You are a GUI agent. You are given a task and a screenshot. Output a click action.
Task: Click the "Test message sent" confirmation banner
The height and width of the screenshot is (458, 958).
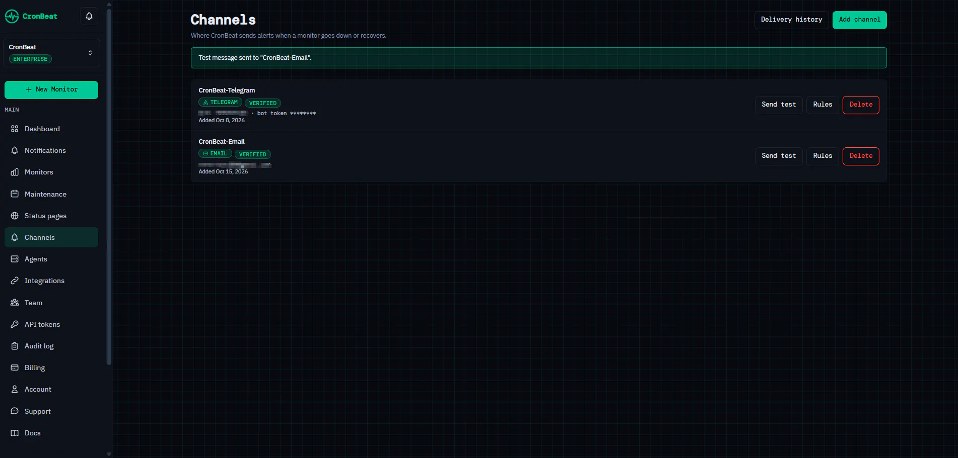pyautogui.click(x=538, y=58)
